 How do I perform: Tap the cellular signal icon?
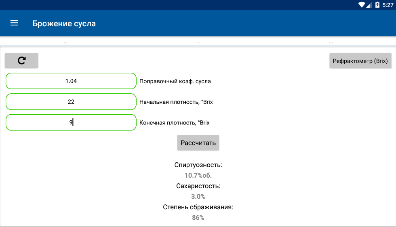(x=369, y=5)
